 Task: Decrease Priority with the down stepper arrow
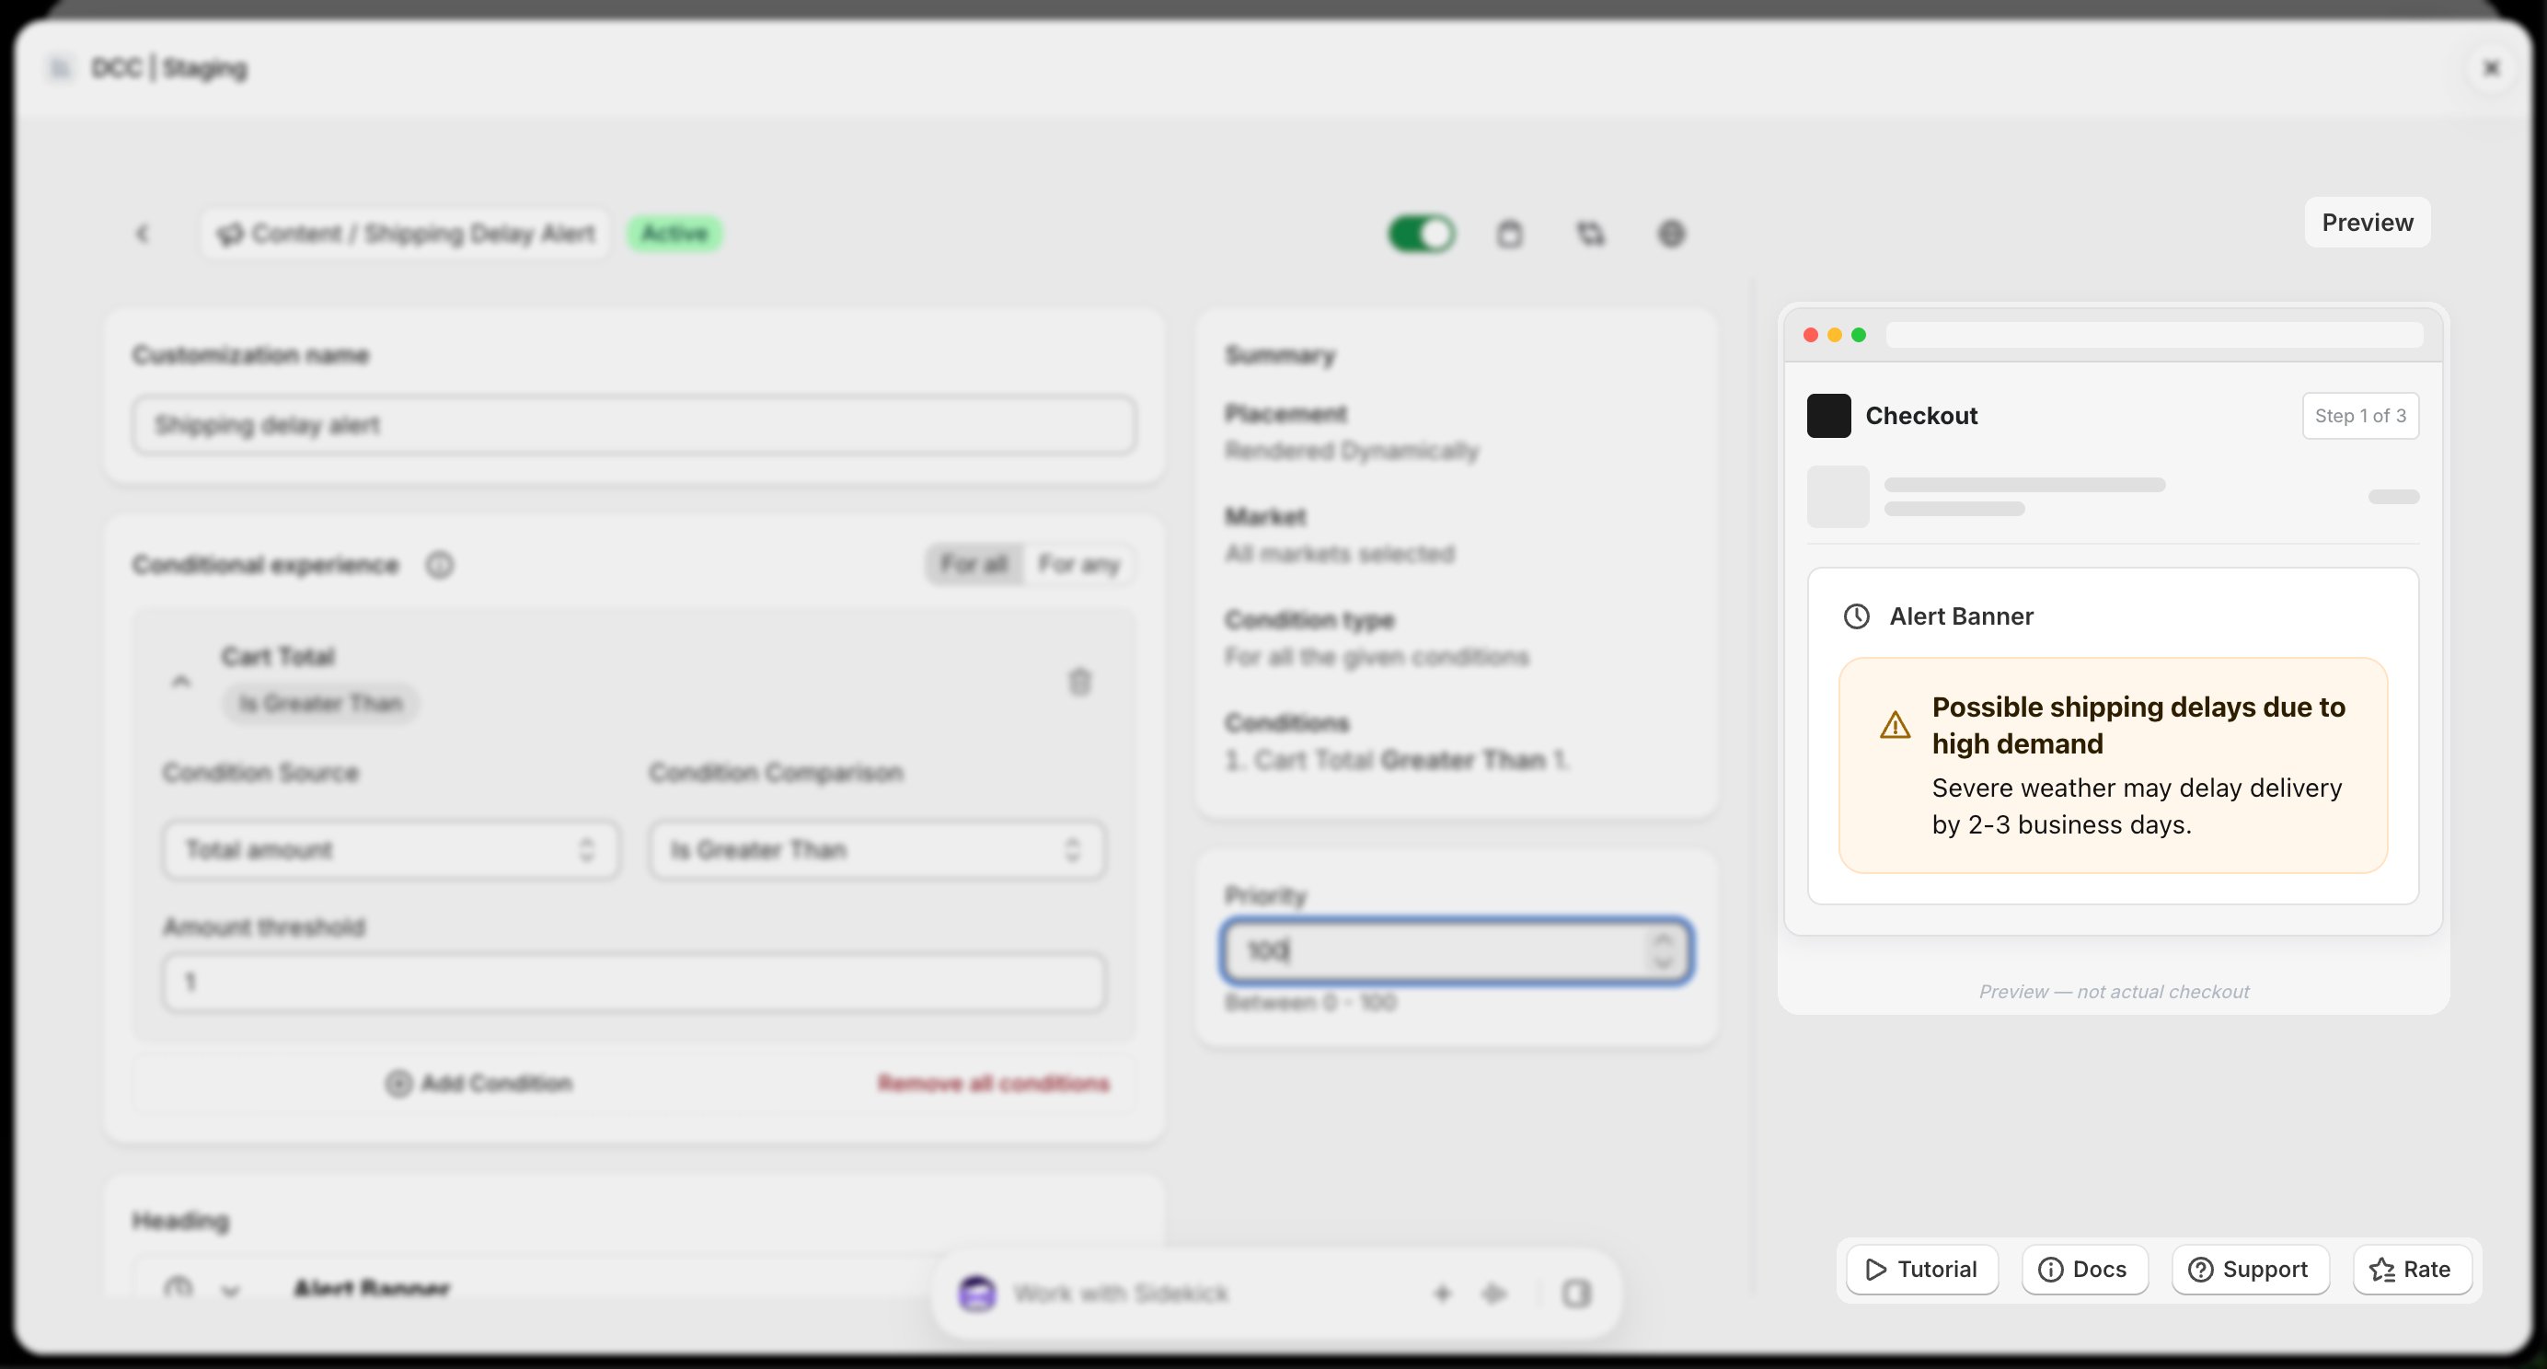1663,964
